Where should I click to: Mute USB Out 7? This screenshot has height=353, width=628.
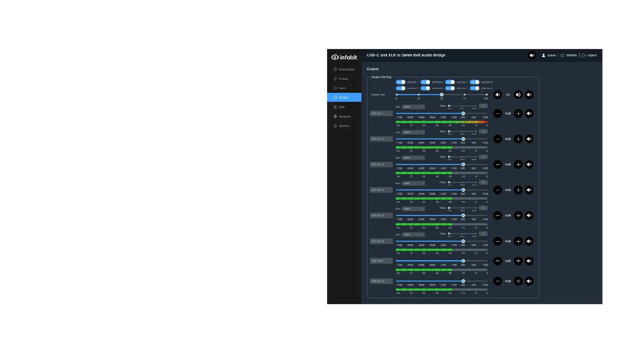(x=529, y=261)
